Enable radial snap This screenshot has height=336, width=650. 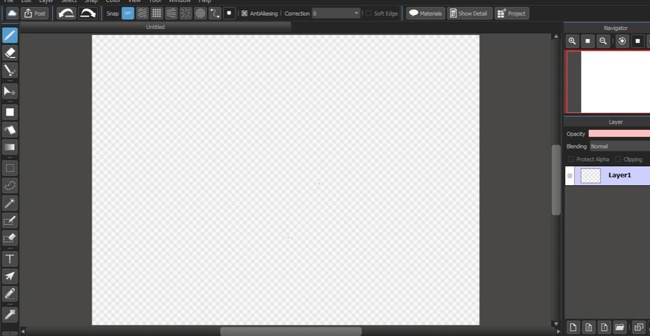[186, 13]
